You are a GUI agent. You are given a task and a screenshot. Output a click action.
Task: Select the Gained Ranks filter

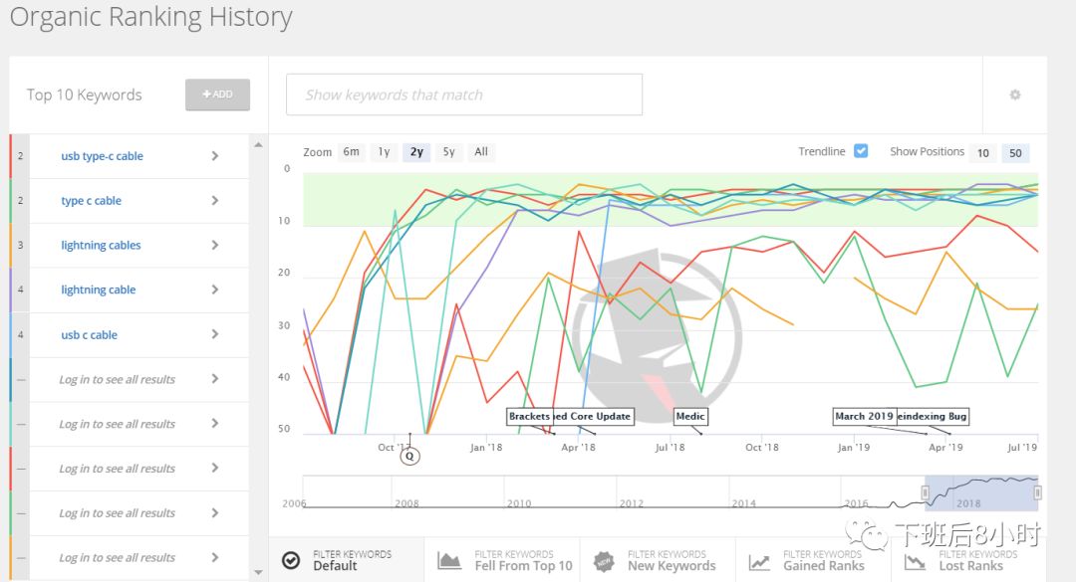click(x=814, y=560)
